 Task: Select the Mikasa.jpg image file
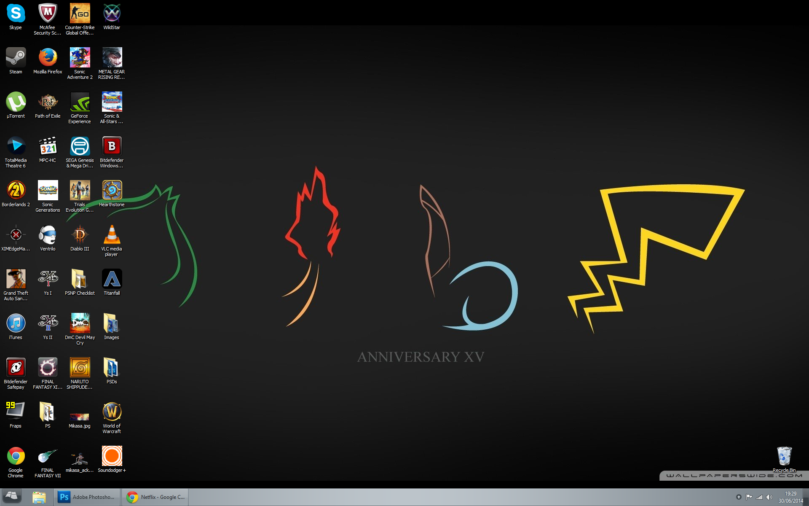(80, 416)
